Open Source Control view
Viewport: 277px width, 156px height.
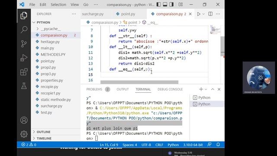[24, 43]
